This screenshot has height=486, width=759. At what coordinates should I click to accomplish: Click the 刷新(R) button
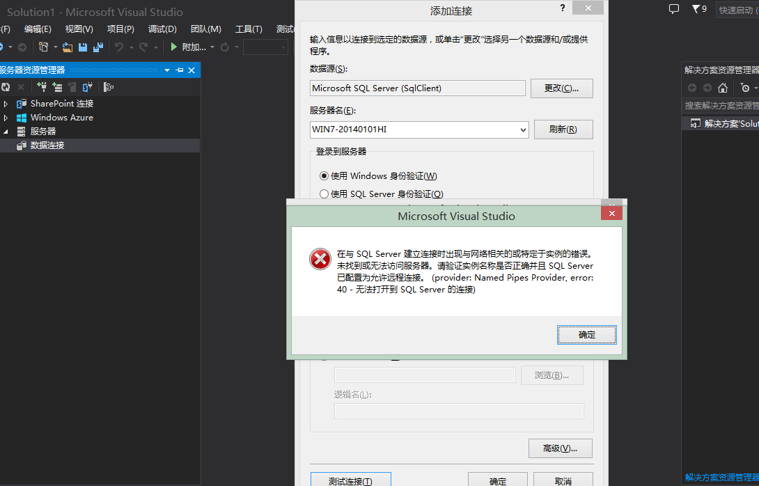(563, 130)
